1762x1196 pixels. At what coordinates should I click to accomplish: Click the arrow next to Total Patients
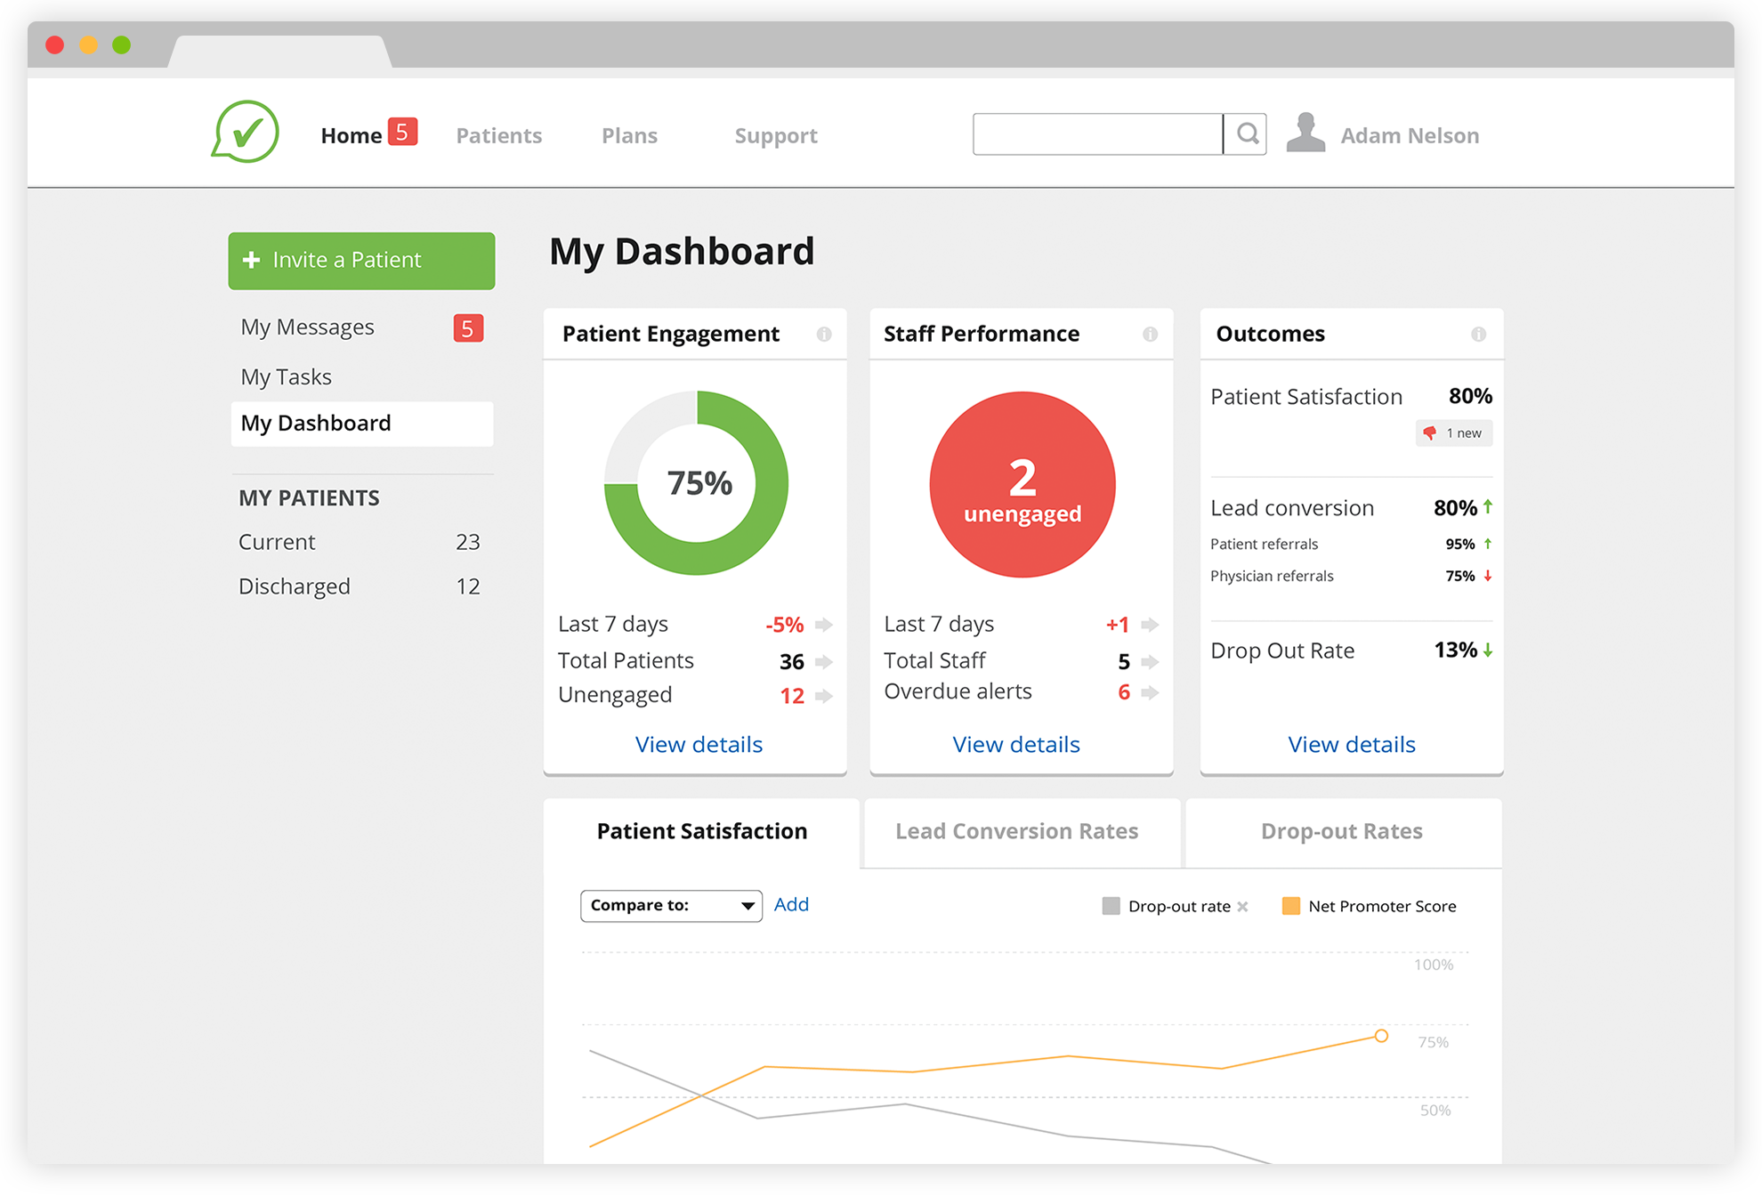824,662
